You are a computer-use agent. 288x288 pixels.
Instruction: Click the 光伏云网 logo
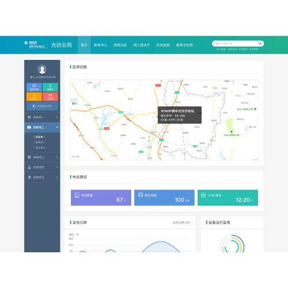[61, 45]
